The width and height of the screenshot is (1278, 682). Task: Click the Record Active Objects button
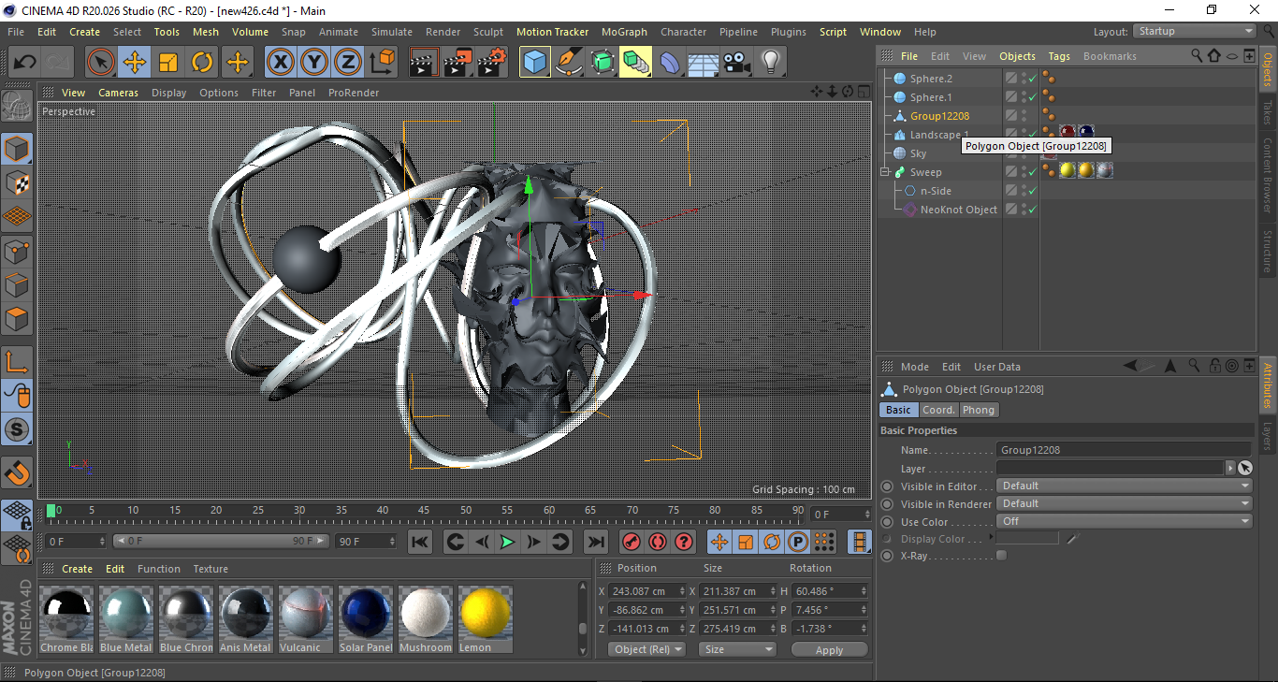click(x=632, y=542)
